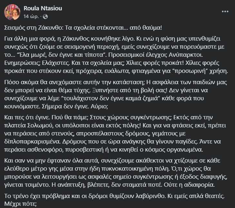The image size is (235, 208).
Task: Click the phrase 'Ξυπνήστε από τη βολή σας!'
Action: pyautogui.click(x=130, y=90)
